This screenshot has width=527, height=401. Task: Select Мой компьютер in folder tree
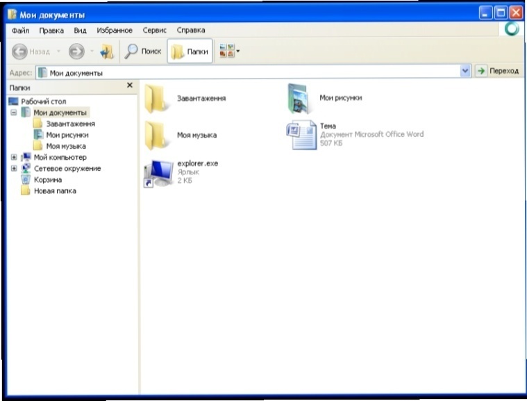[60, 157]
